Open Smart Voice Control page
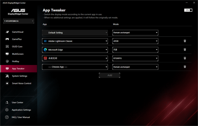Viewport: 198px width, 126px height. pyautogui.click(x=19, y=83)
